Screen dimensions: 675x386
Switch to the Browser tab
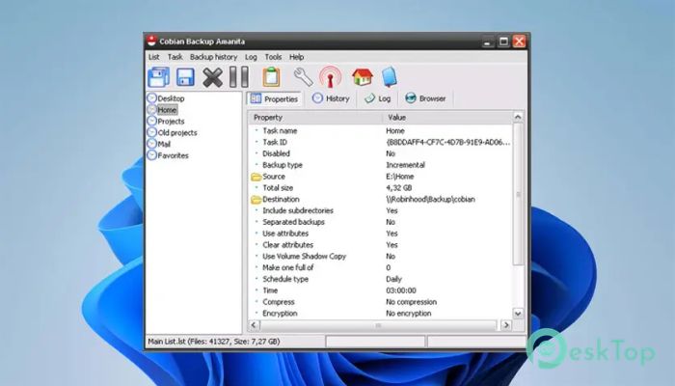click(x=426, y=98)
